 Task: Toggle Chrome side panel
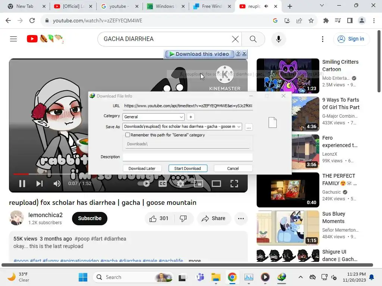click(350, 21)
